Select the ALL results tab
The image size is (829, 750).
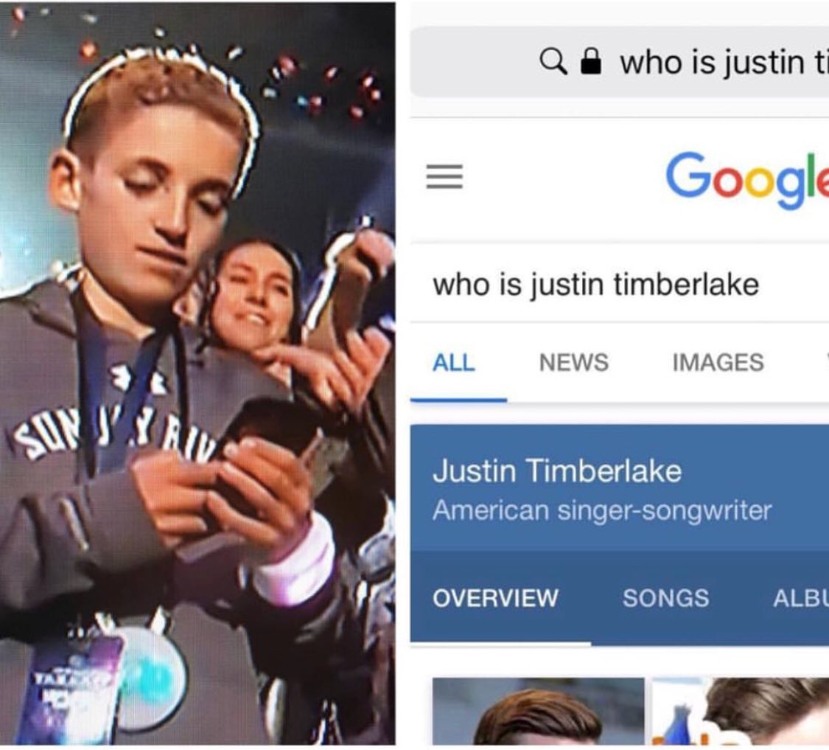tap(454, 363)
